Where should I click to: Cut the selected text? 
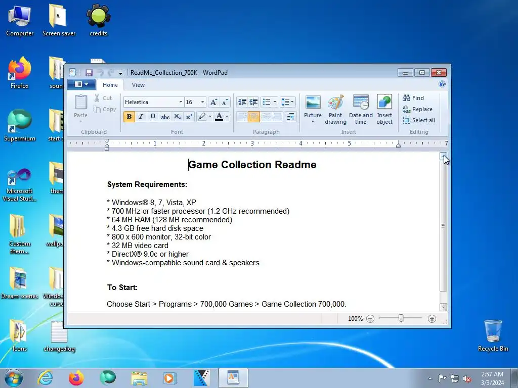coord(103,98)
